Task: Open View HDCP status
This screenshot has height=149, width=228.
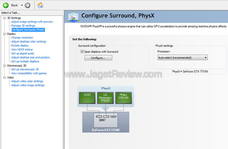Action: (x=22, y=50)
